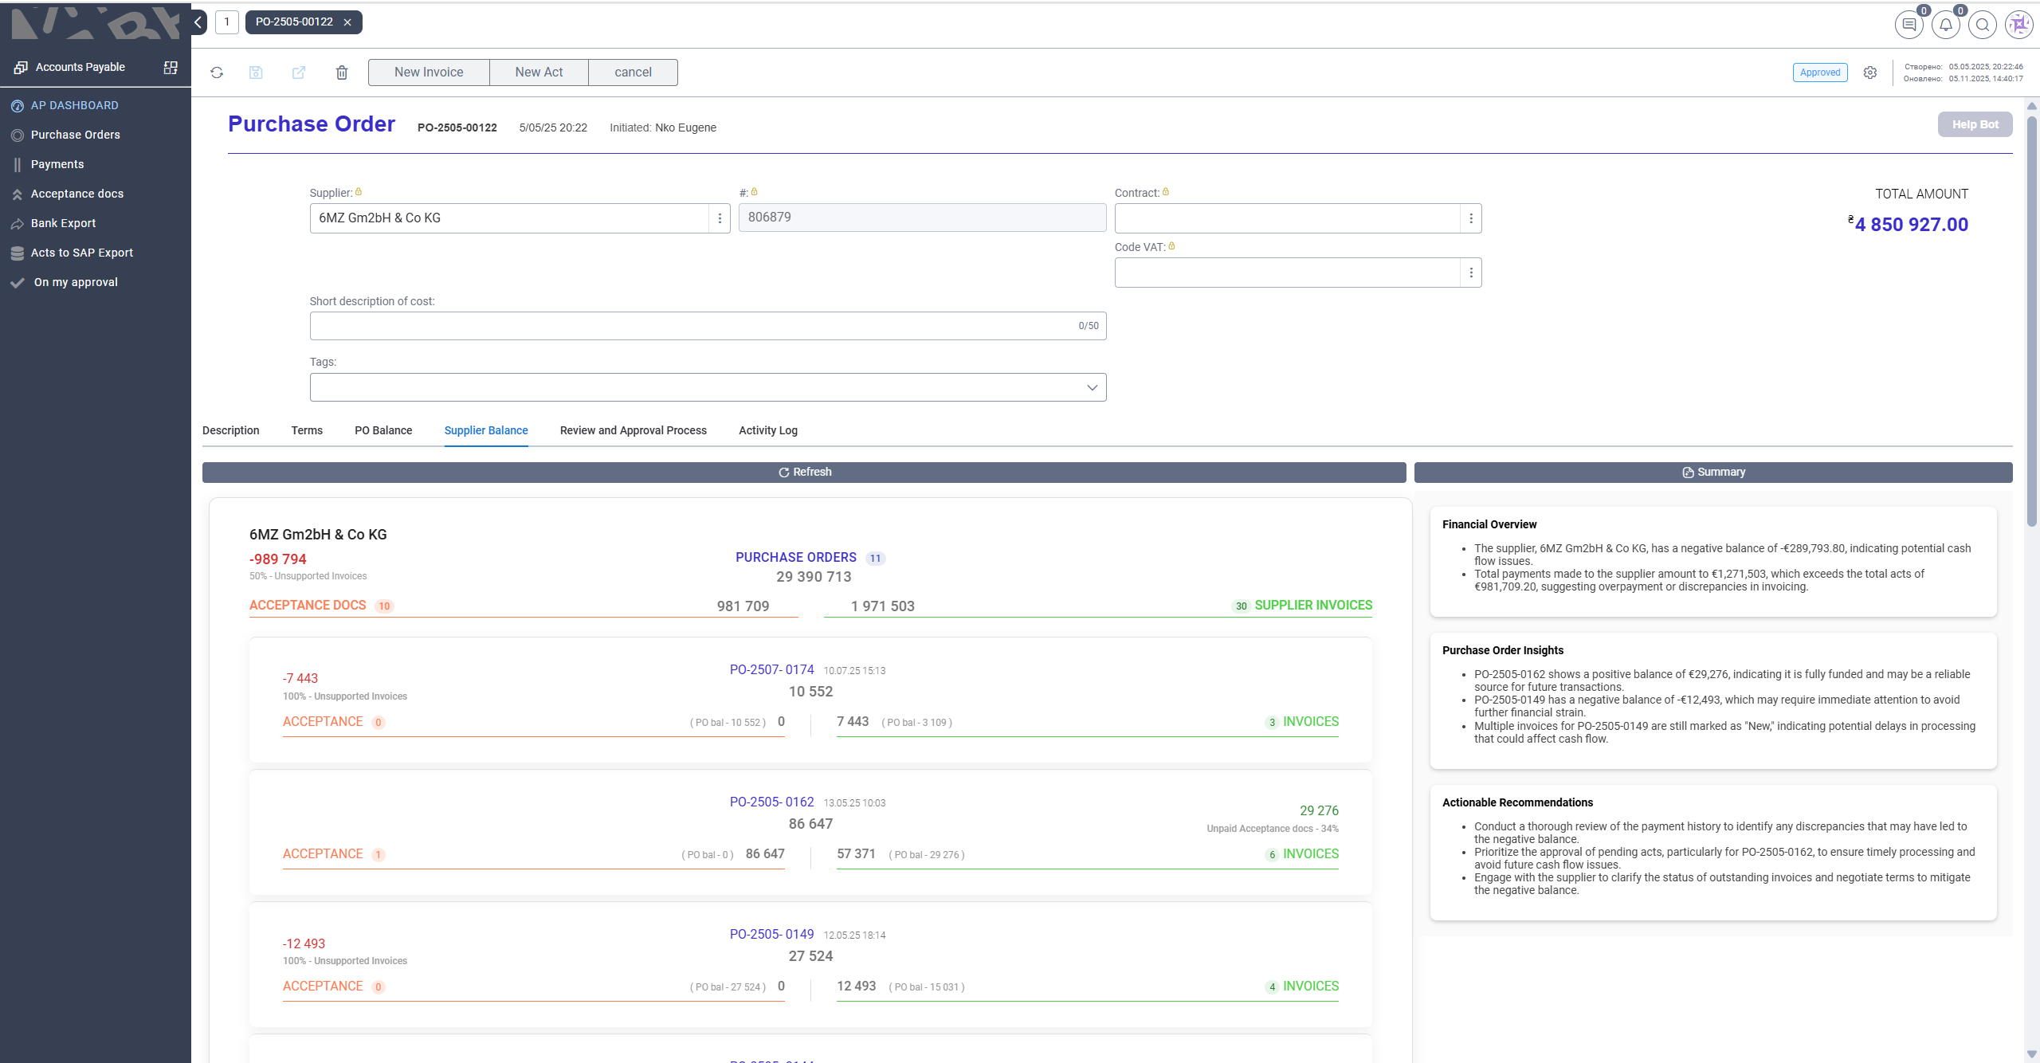
Task: Open the PO-2505-0162 link
Action: [x=771, y=802]
